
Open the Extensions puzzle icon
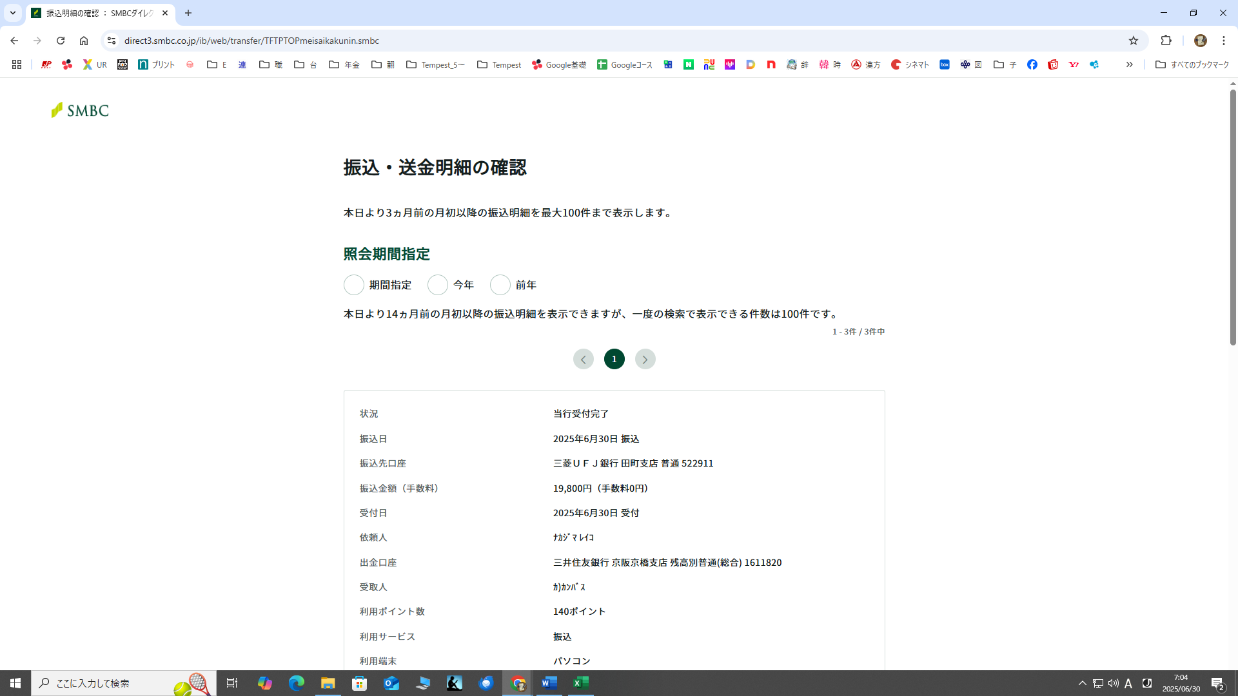(1166, 41)
